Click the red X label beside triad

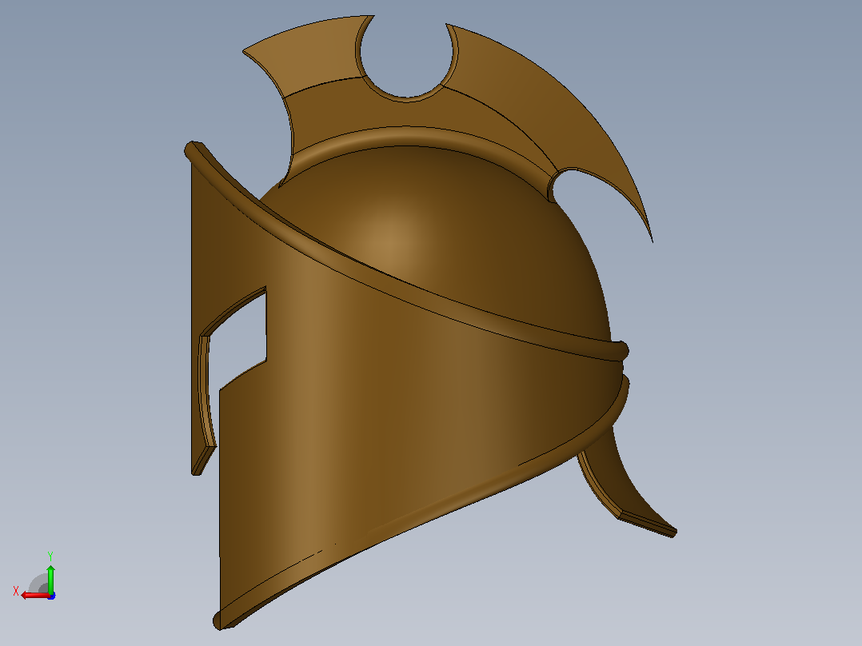point(16,592)
